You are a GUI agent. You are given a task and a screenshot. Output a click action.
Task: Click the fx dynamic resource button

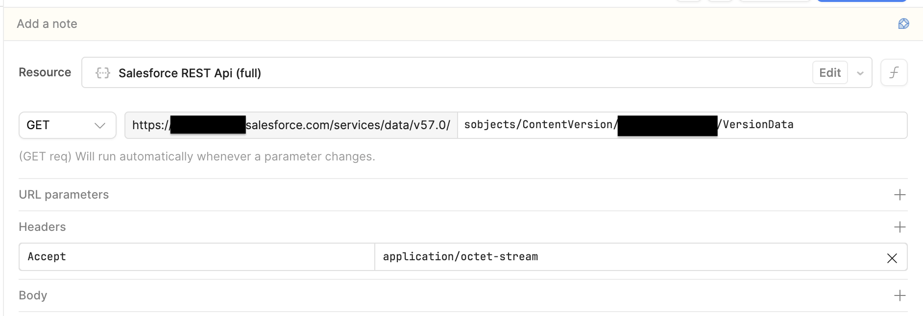pos(894,72)
